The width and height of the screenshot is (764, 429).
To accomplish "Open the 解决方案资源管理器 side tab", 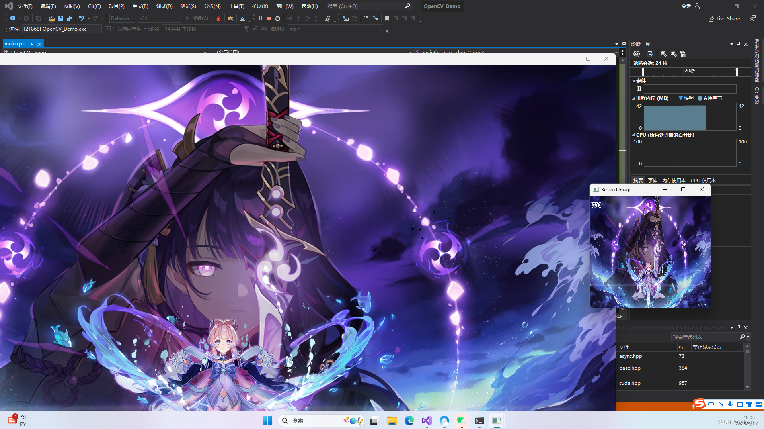I will (757, 61).
